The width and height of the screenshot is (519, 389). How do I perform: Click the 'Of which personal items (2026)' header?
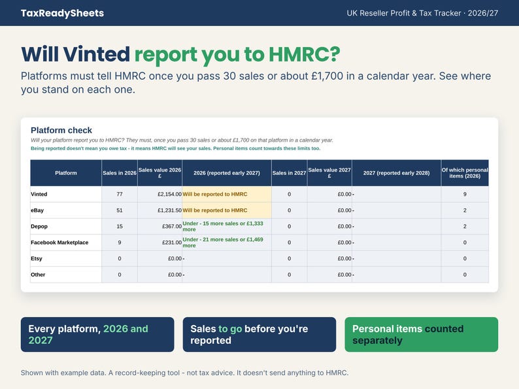pos(465,173)
